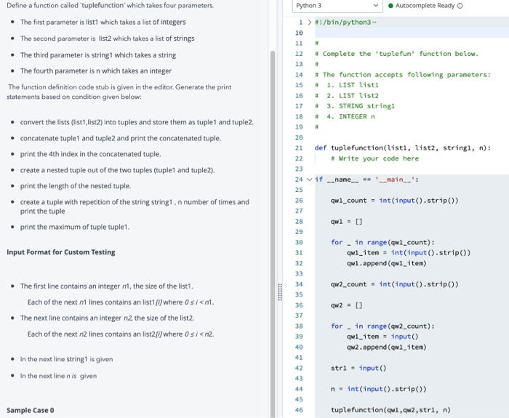Click 'The third parameter is string1' bullet
Image resolution: width=509 pixels, height=418 pixels.
(x=98, y=55)
